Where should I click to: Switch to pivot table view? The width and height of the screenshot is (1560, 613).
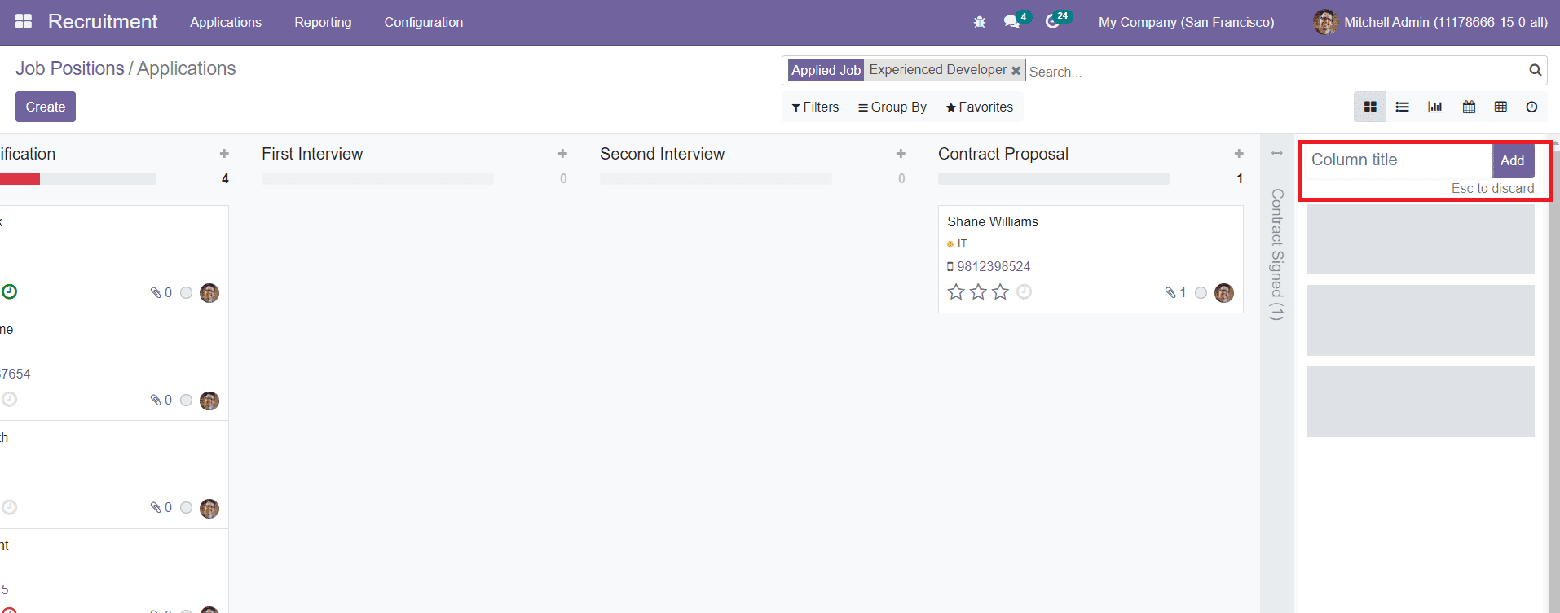pos(1501,107)
